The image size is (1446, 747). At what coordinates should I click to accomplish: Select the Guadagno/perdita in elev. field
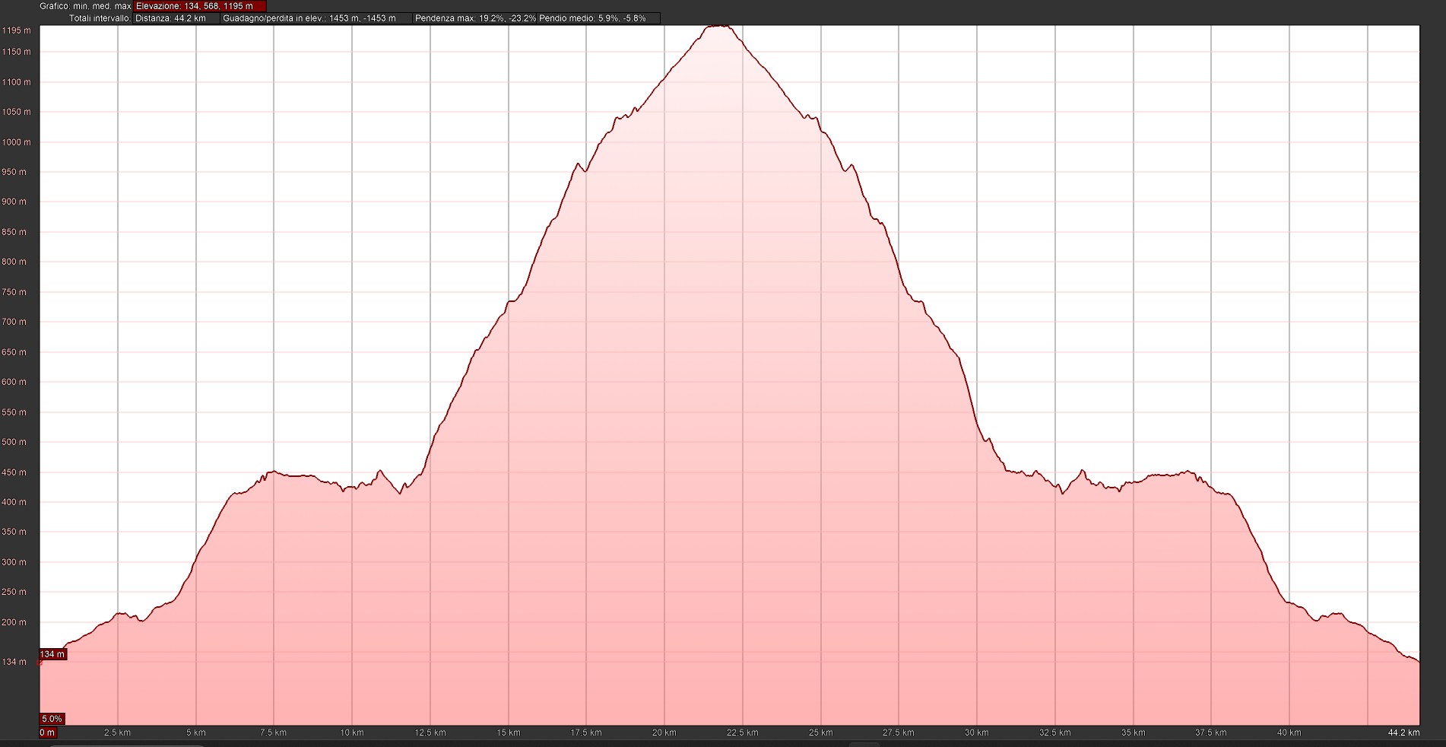coord(315,18)
